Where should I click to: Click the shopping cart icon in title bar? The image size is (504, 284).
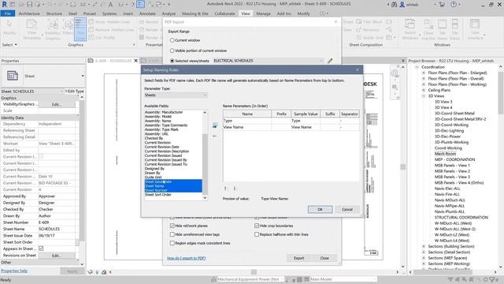(x=442, y=4)
